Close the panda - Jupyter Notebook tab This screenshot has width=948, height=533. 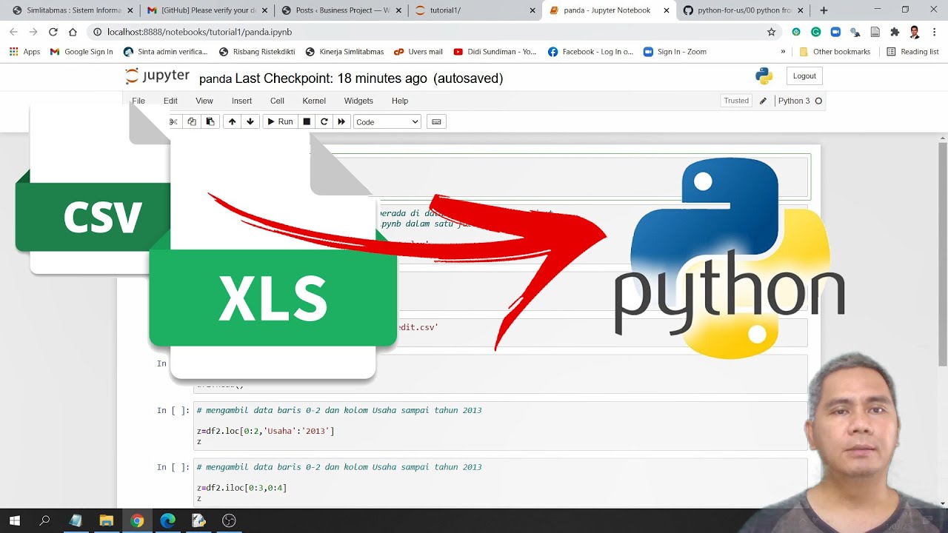click(666, 10)
